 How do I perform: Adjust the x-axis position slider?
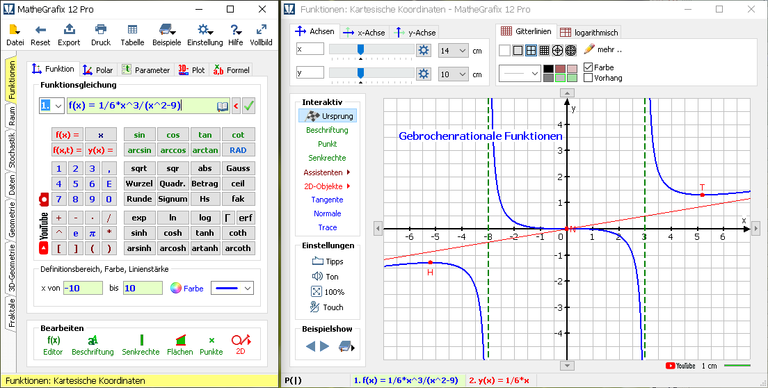361,49
